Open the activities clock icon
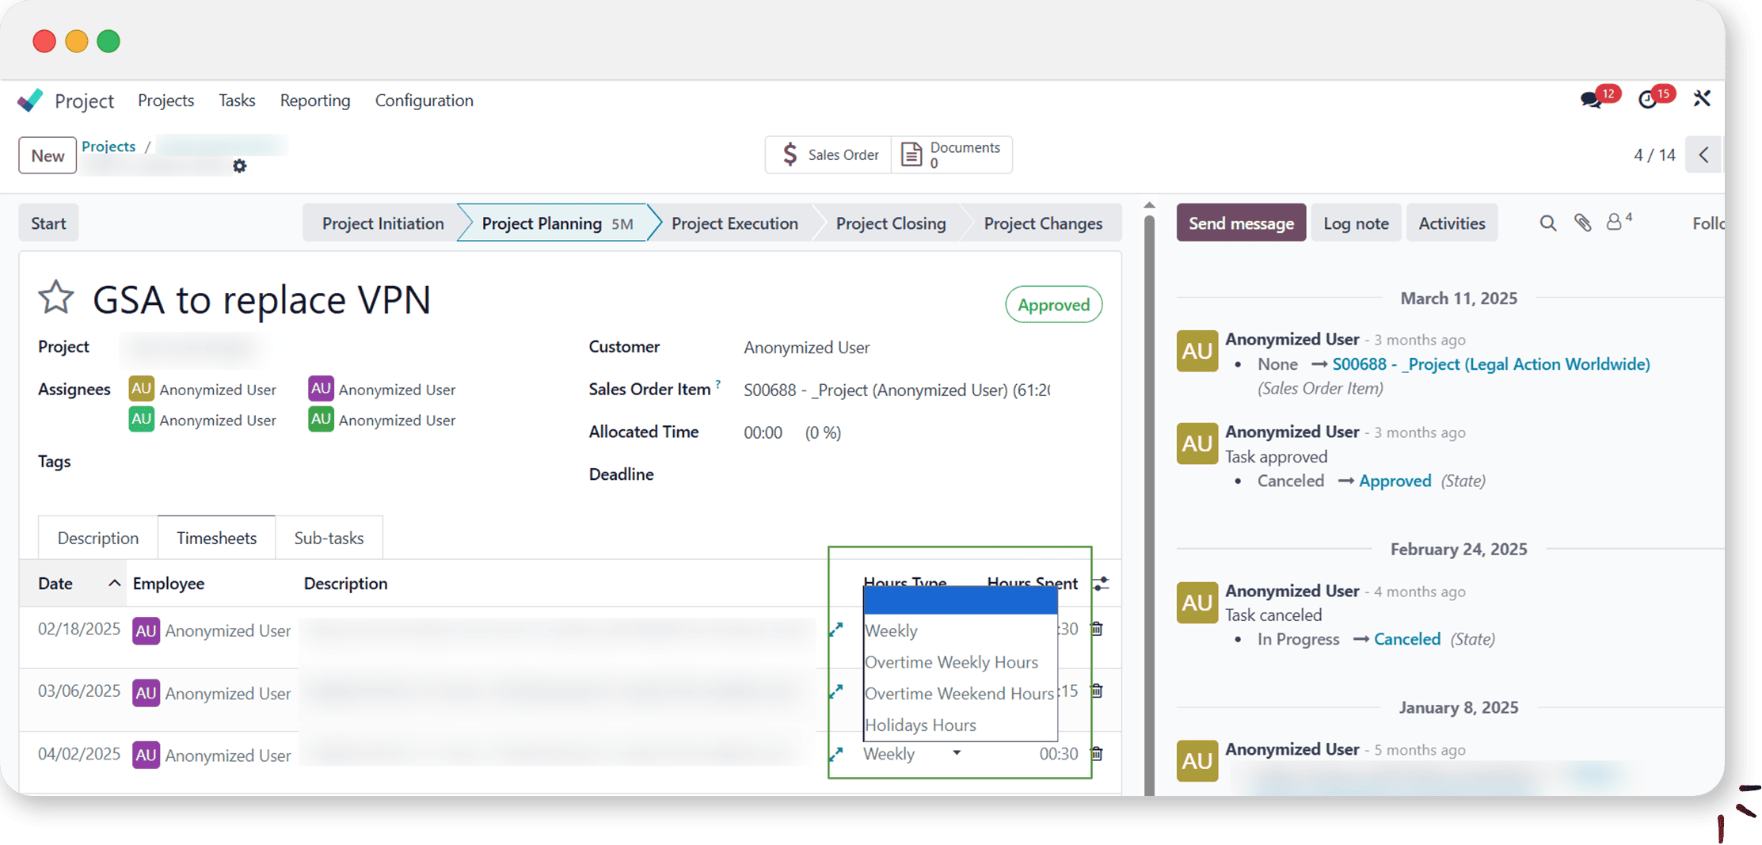1762x845 pixels. coord(1648,100)
